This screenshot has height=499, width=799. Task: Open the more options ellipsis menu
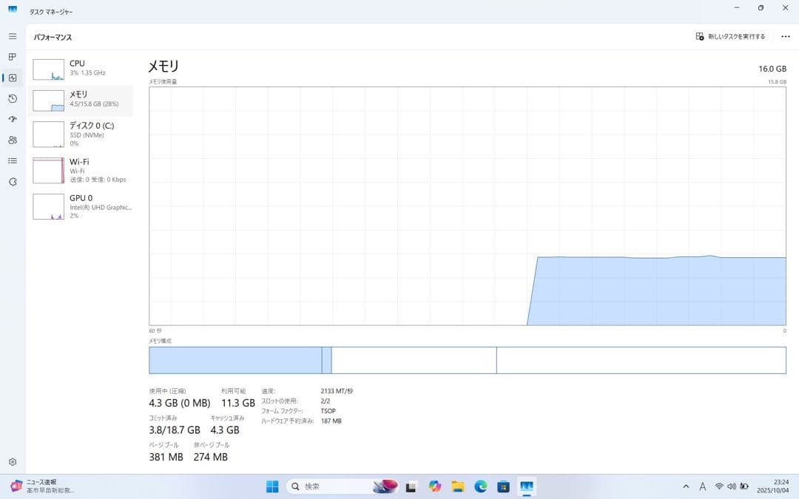pyautogui.click(x=785, y=35)
